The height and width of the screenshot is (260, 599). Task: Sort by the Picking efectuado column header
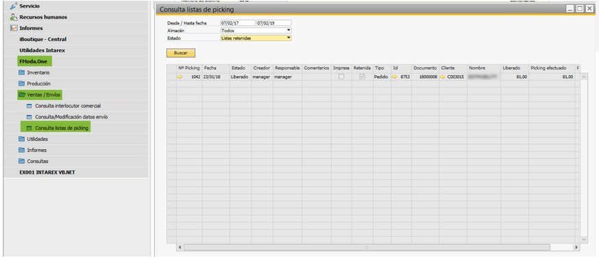(552, 68)
